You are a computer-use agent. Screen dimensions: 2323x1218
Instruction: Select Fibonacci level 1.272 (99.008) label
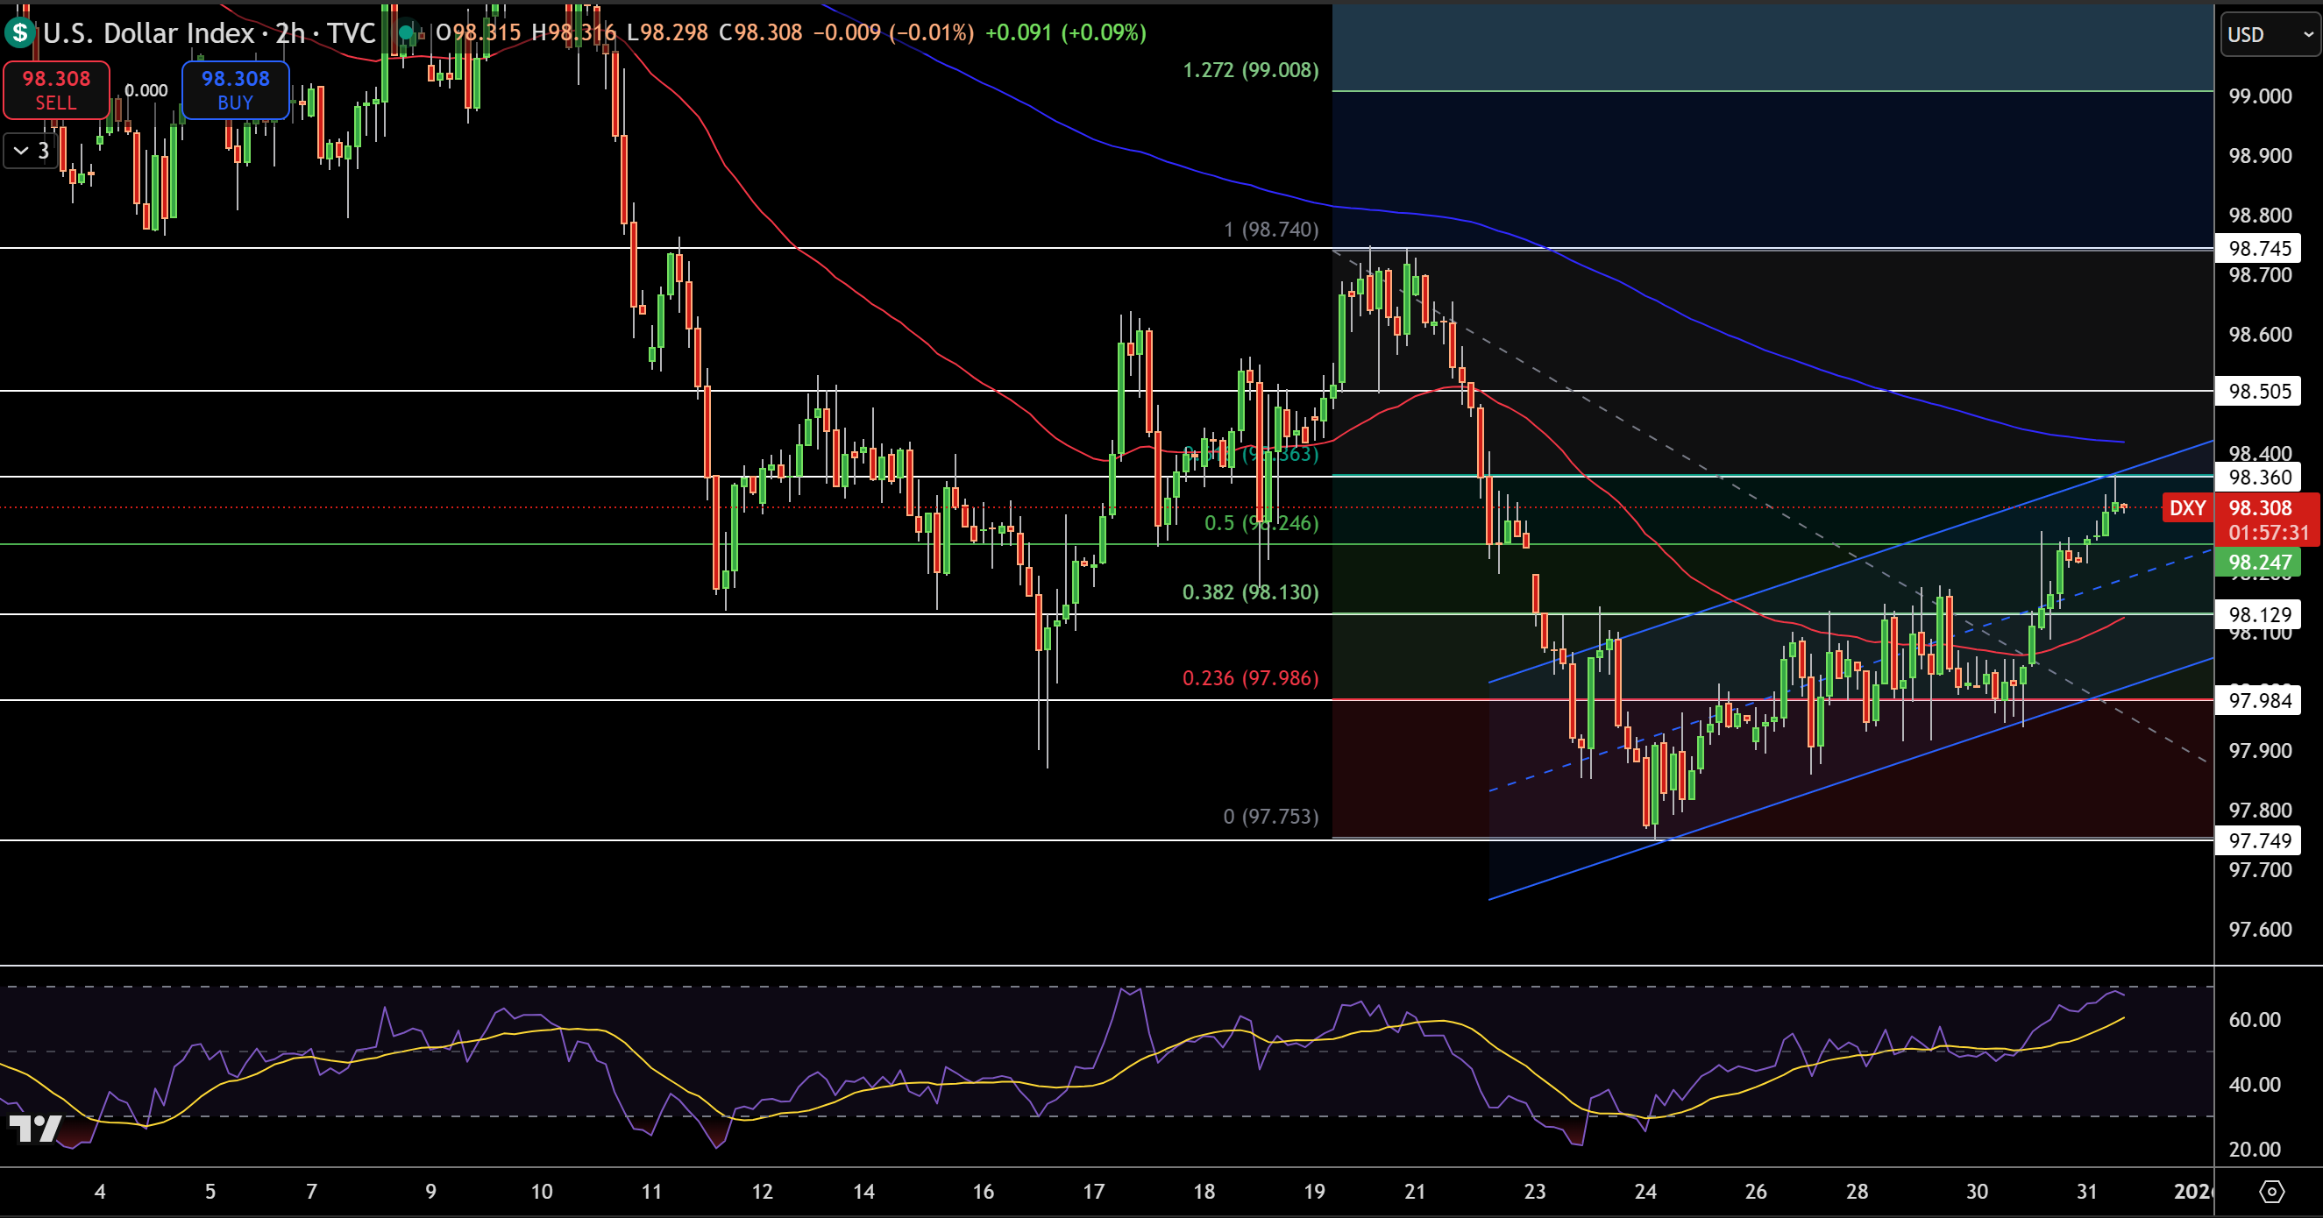click(x=1250, y=70)
